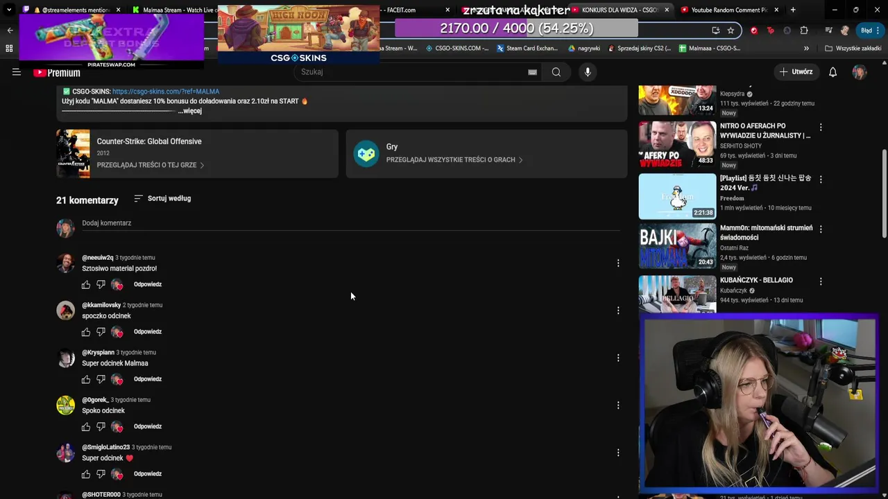Reply to @0gorek_ with Odpowiedz
Image resolution: width=888 pixels, height=499 pixels.
(x=148, y=427)
